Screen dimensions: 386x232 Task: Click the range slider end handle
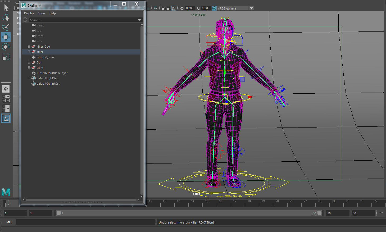pyautogui.click(x=320, y=213)
